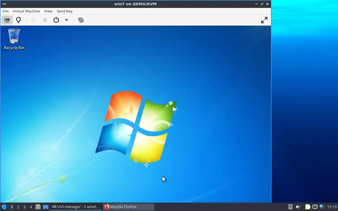Select the Virt-manager taskbar entry

click(x=76, y=207)
